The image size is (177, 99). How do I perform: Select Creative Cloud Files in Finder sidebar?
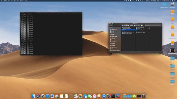coord(115,51)
